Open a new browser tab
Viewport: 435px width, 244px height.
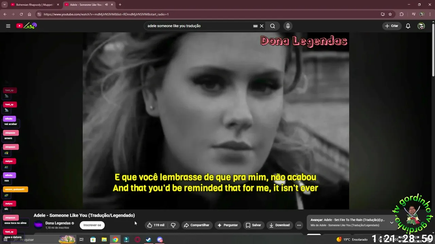coord(120,5)
